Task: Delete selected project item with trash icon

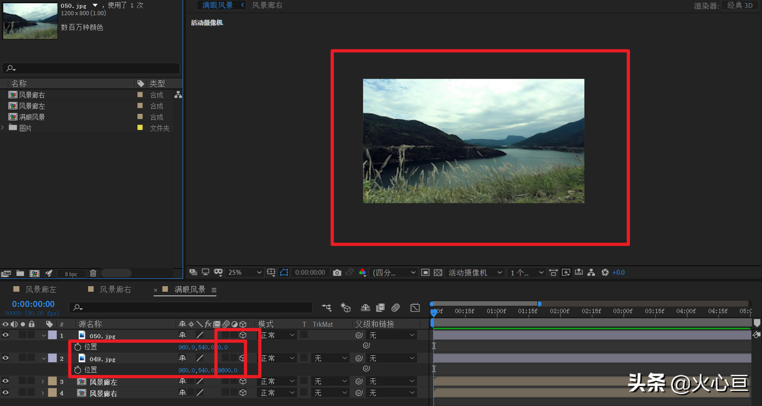Action: [93, 273]
